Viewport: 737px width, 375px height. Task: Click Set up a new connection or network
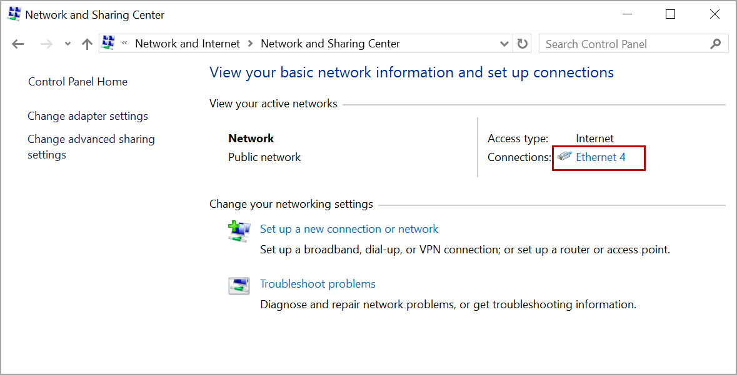click(x=349, y=229)
